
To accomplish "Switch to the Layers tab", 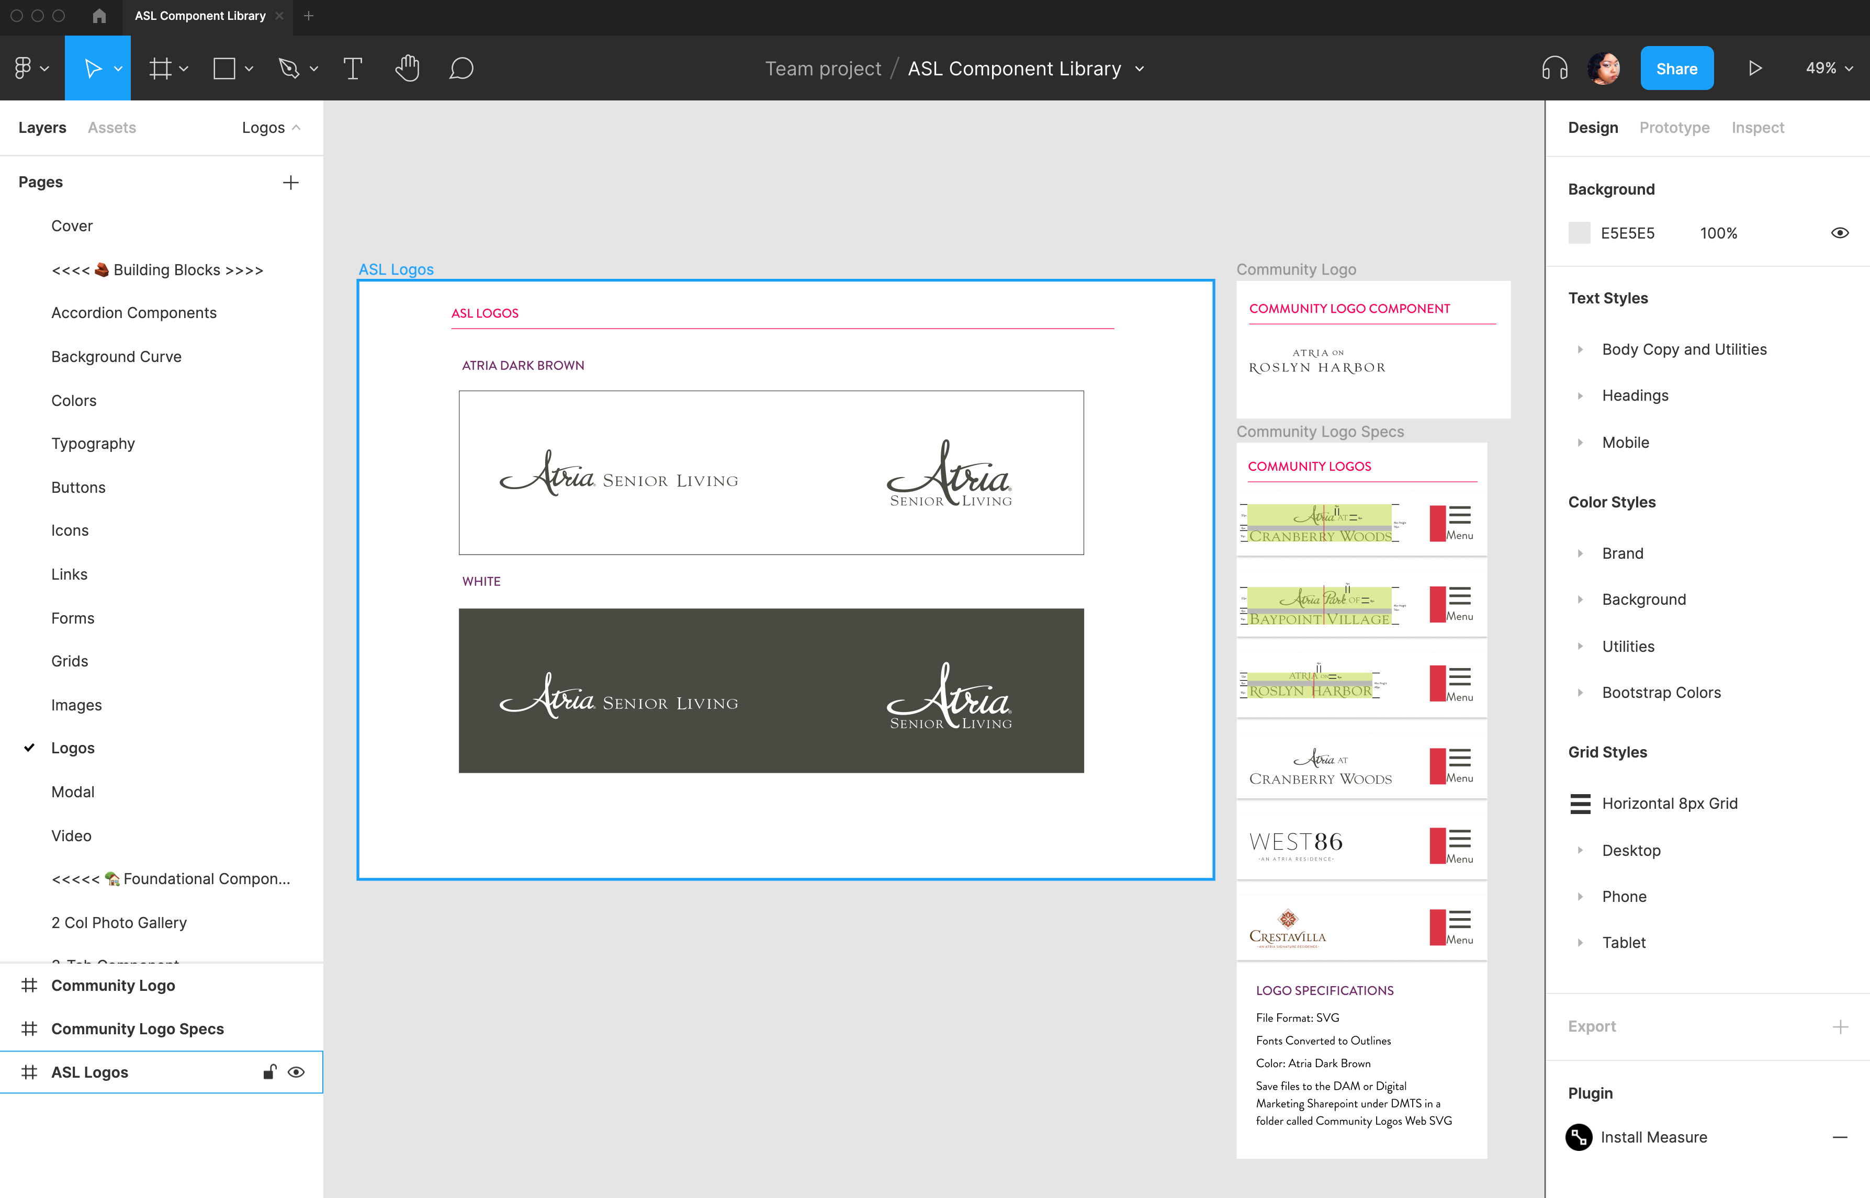I will pyautogui.click(x=42, y=128).
